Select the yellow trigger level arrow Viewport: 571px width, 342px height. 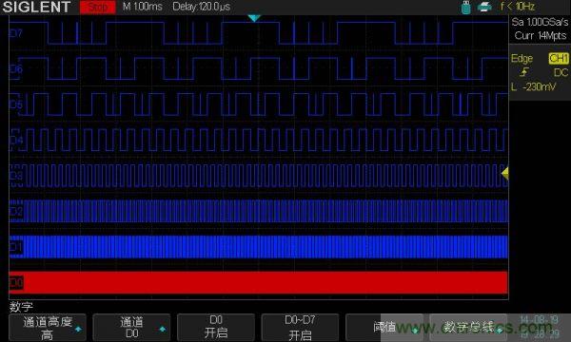click(x=505, y=173)
